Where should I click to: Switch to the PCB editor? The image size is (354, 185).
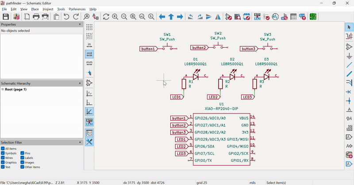tap(313, 17)
